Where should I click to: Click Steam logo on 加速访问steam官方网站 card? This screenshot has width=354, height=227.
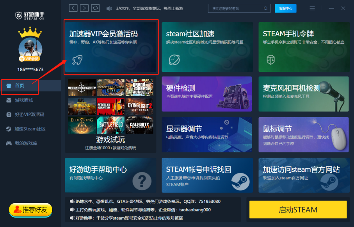329,182
